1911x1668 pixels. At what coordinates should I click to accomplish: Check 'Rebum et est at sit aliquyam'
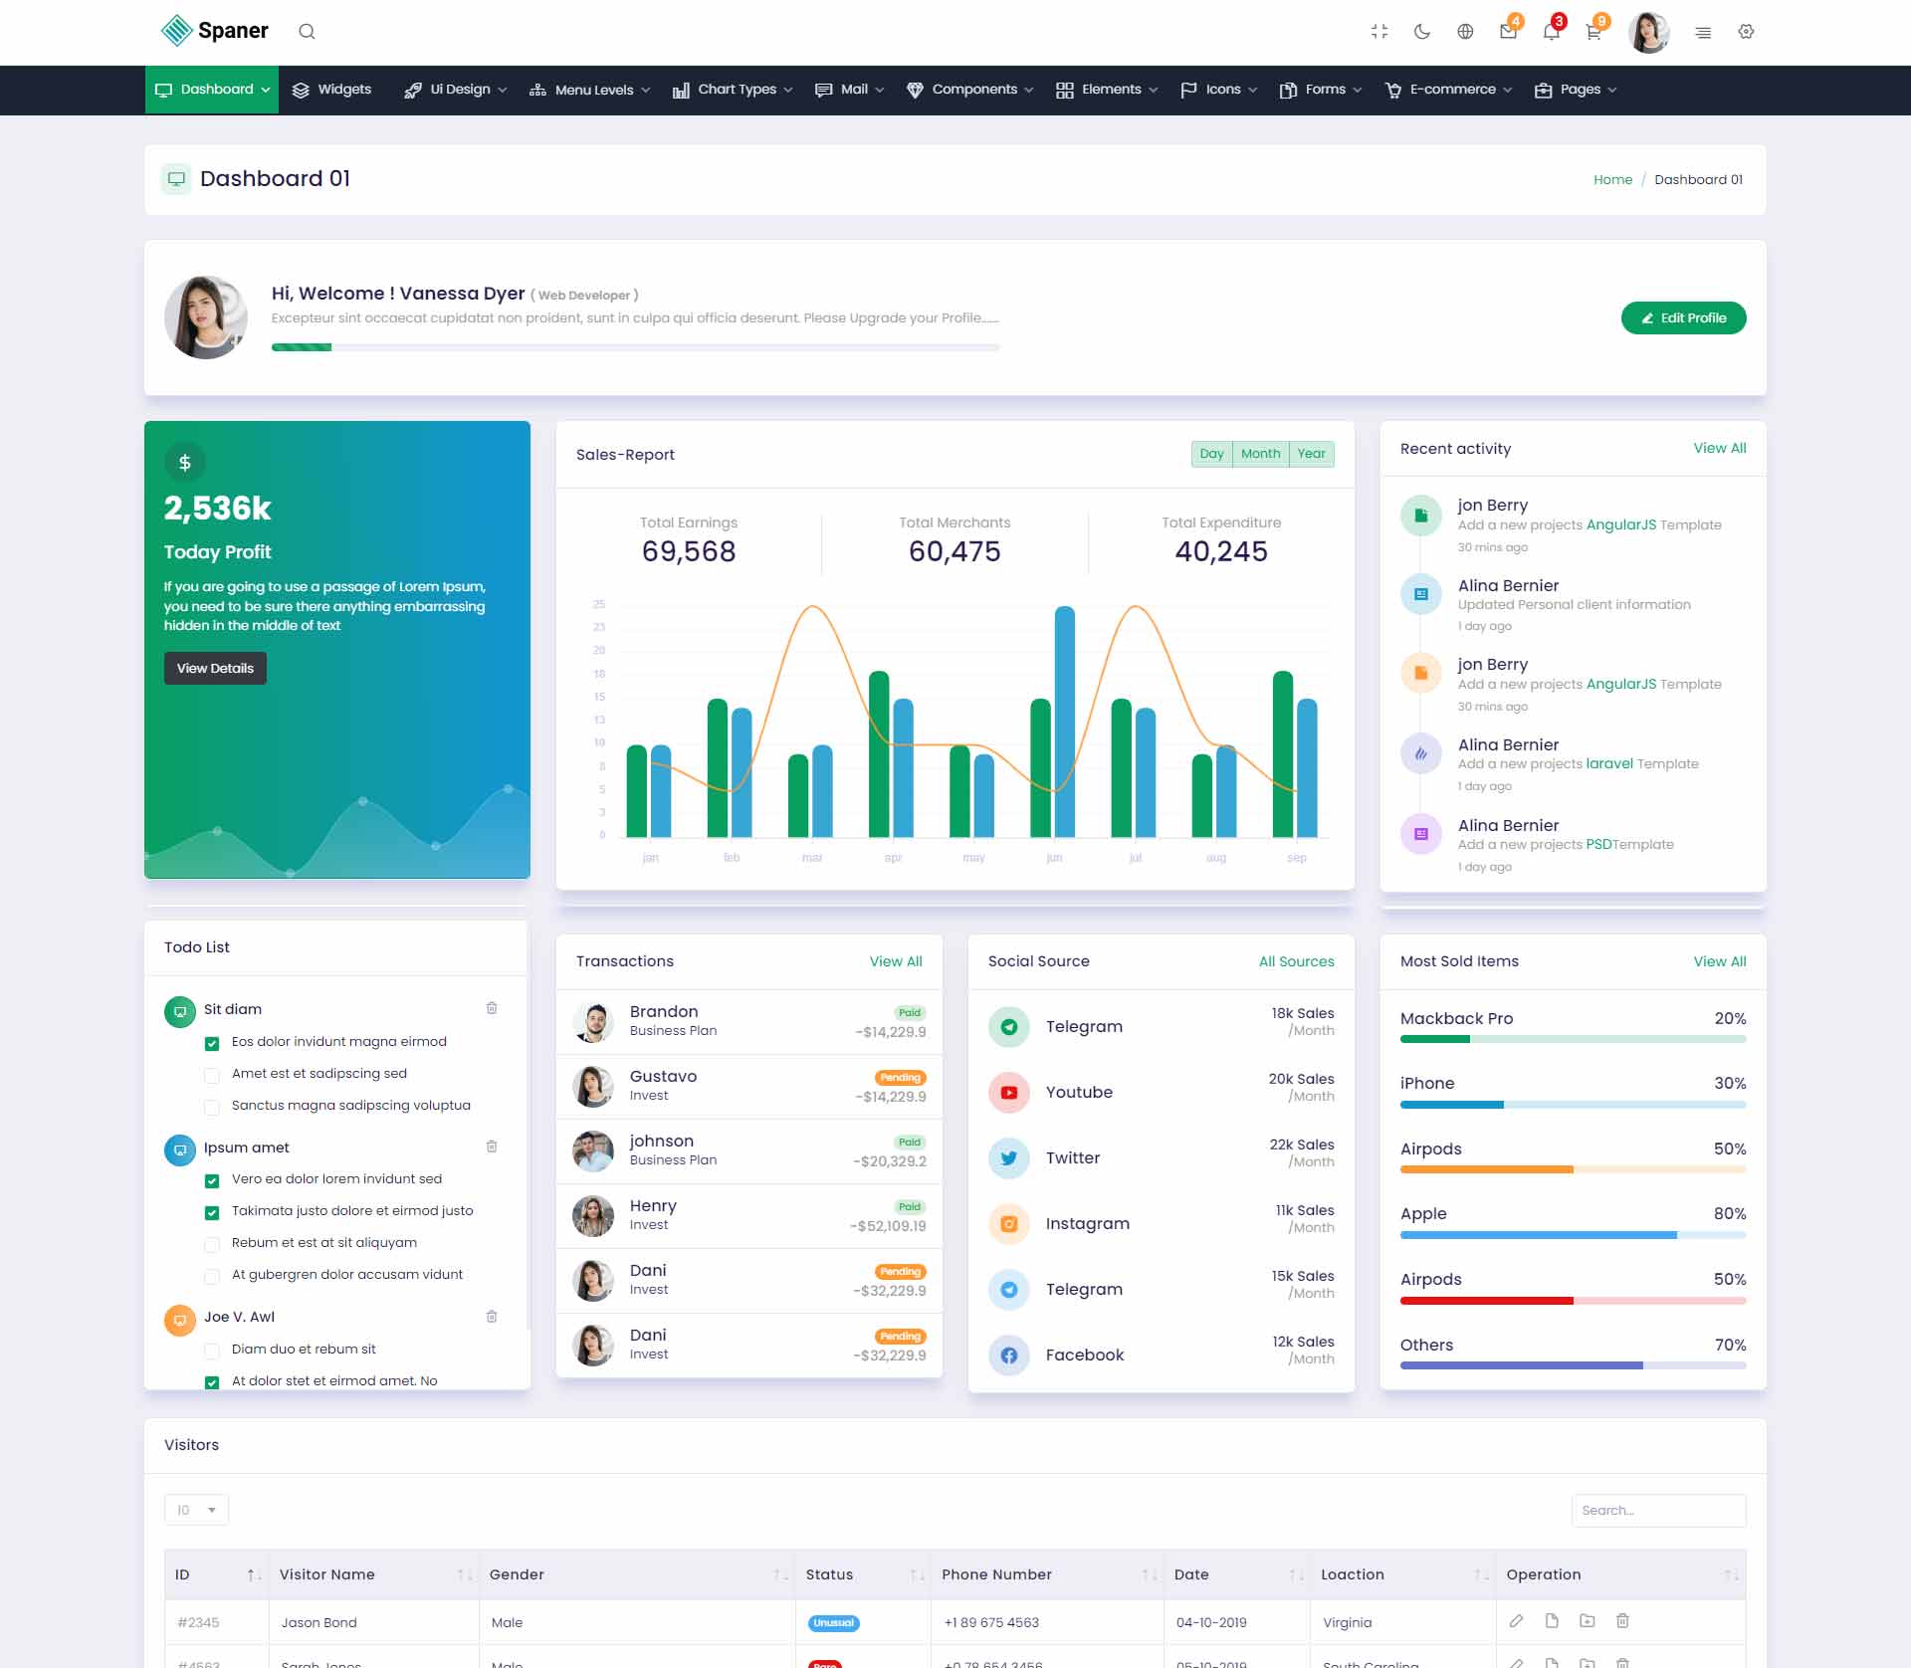click(x=211, y=1244)
